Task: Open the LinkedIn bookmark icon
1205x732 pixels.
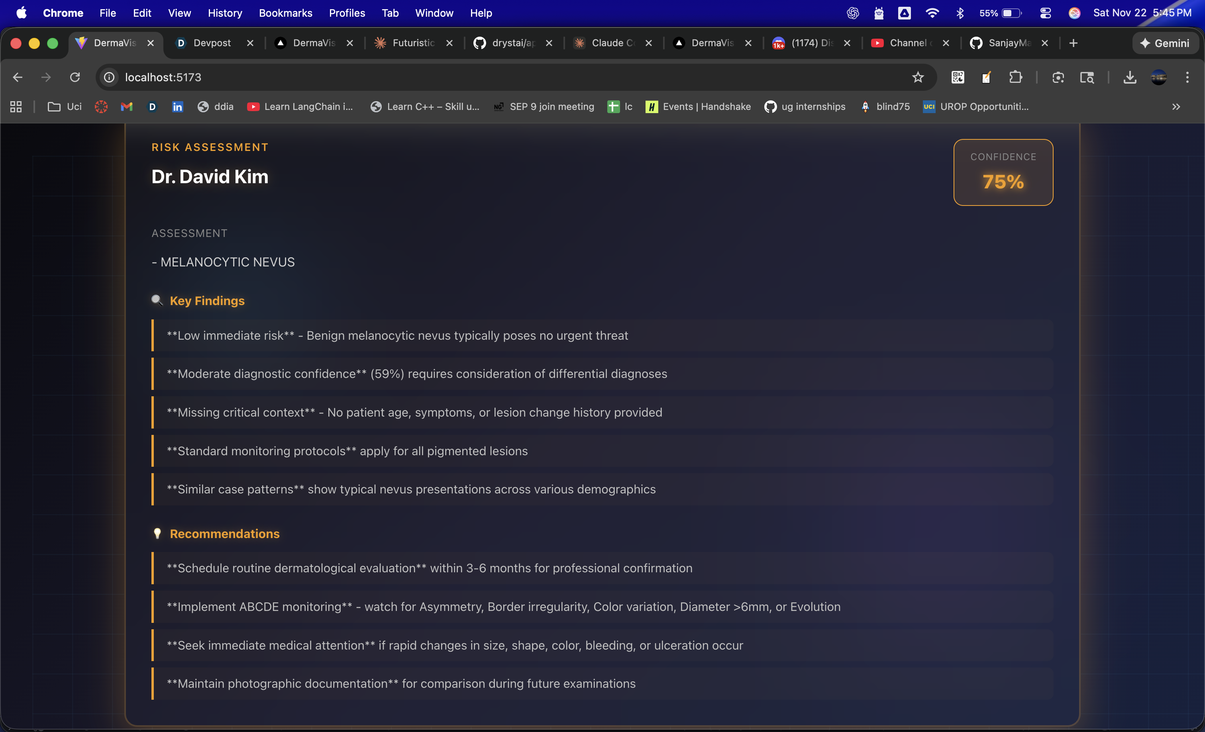Action: (178, 106)
